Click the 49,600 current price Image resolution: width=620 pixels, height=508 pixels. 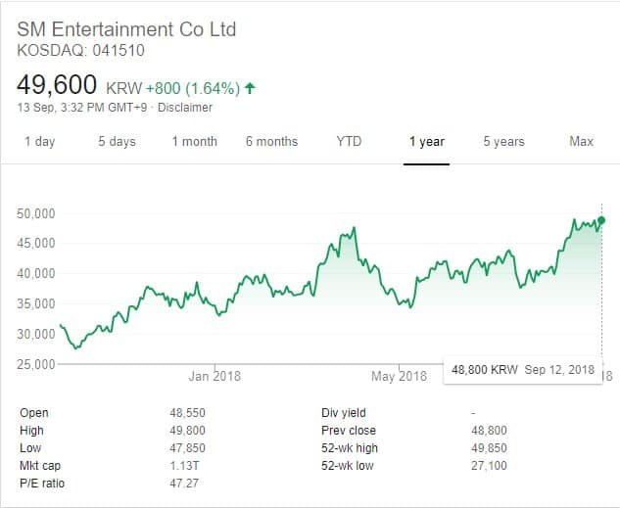[x=57, y=84]
